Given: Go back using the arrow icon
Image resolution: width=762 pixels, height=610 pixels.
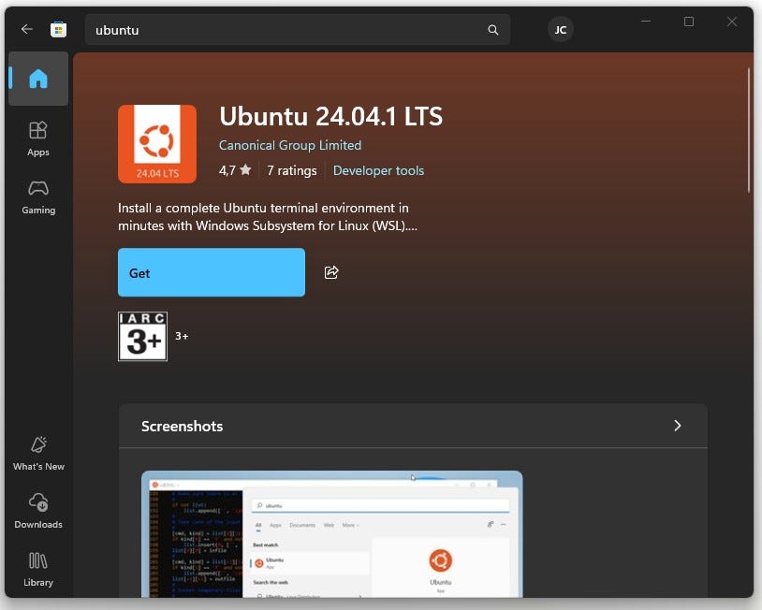Looking at the screenshot, I should coord(27,30).
